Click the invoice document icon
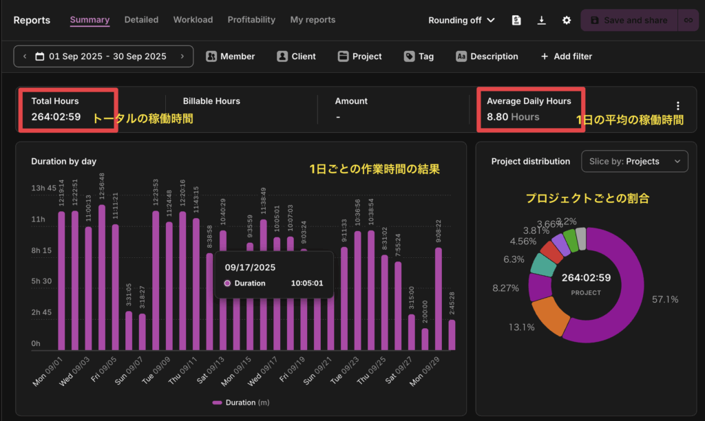 [516, 21]
